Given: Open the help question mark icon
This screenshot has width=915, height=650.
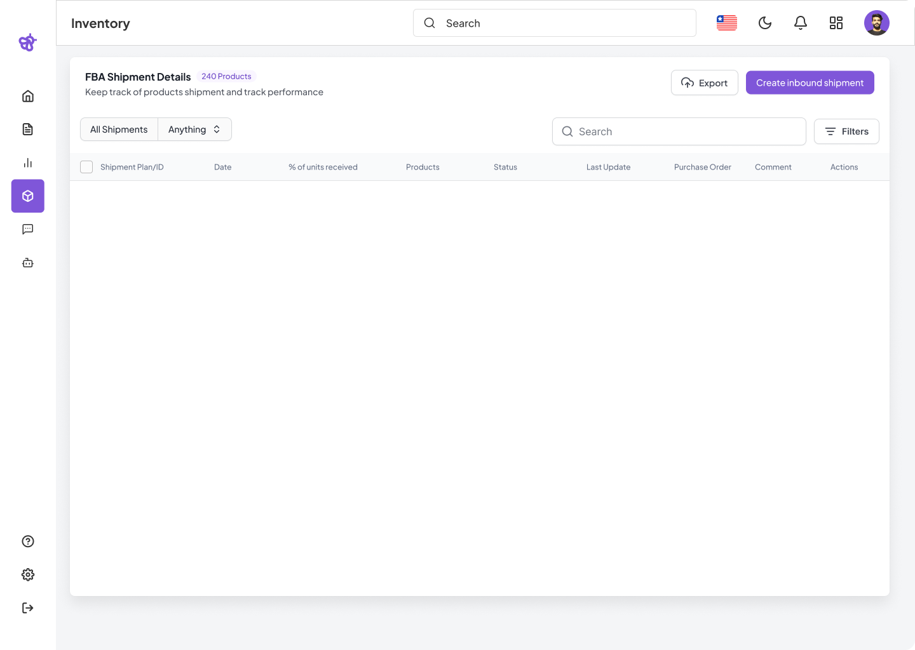Looking at the screenshot, I should tap(28, 541).
